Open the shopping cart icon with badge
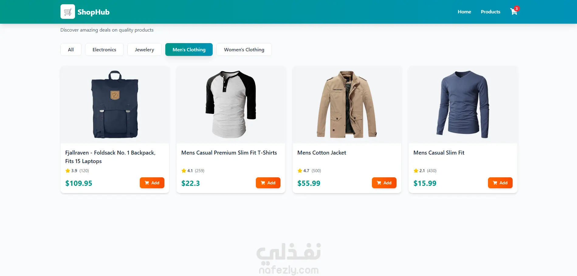The height and width of the screenshot is (276, 577). pyautogui.click(x=514, y=11)
